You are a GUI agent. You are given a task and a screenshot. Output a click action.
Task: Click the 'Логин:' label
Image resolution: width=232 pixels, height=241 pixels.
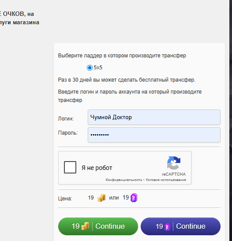(x=66, y=118)
